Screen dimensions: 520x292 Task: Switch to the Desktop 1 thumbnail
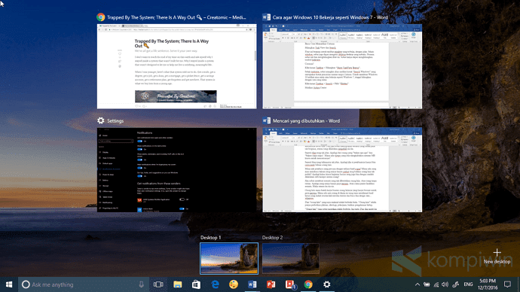[229, 259]
